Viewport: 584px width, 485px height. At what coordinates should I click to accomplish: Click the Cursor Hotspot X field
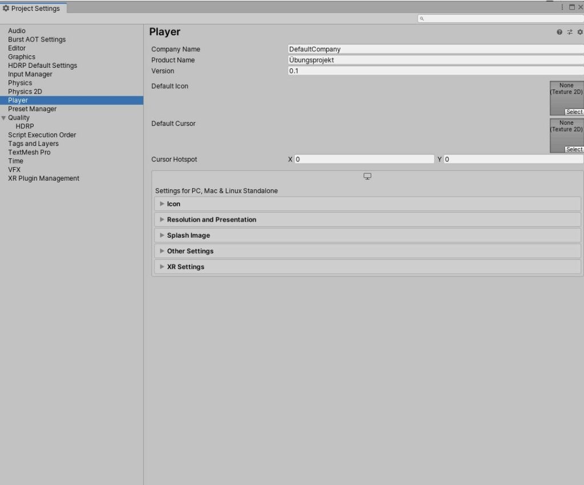pos(364,160)
